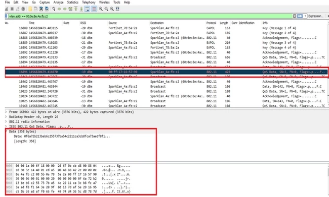
Task: Collapse the Data (358 bytes) tree
Action: tap(7, 132)
